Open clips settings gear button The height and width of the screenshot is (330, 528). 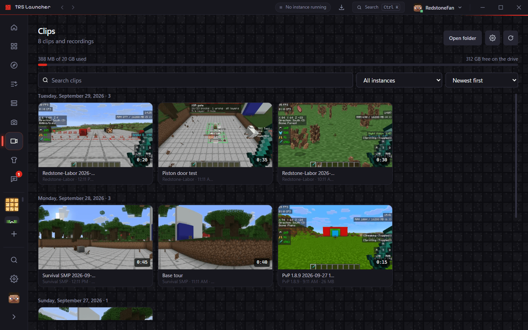(x=492, y=38)
